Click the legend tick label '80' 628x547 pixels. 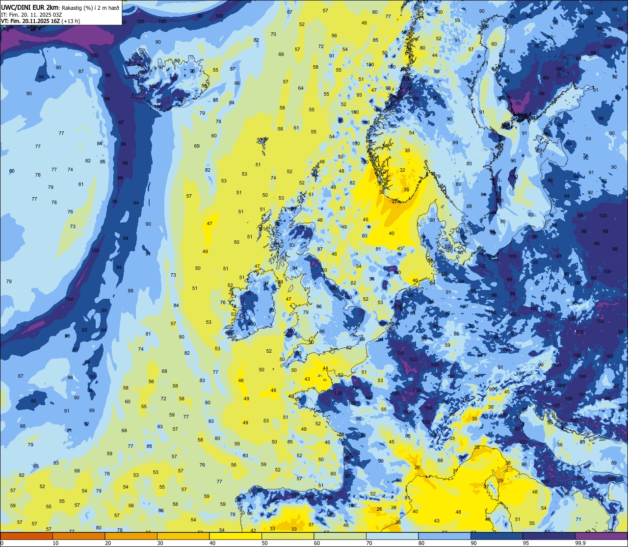421,543
